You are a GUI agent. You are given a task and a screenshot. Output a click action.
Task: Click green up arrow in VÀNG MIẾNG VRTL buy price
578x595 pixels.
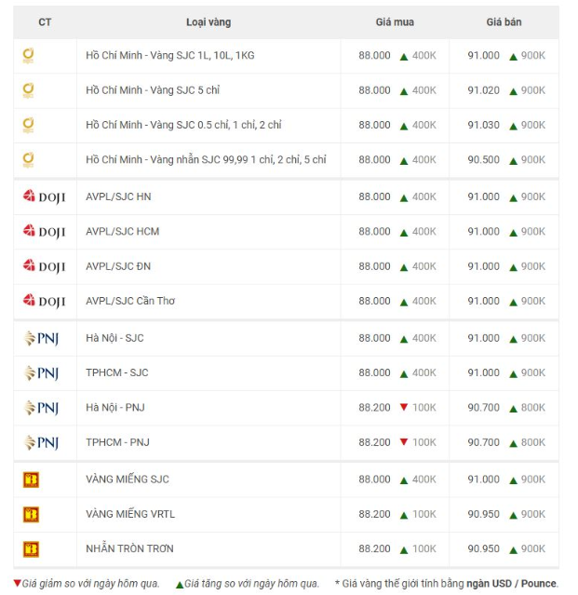coord(404,515)
